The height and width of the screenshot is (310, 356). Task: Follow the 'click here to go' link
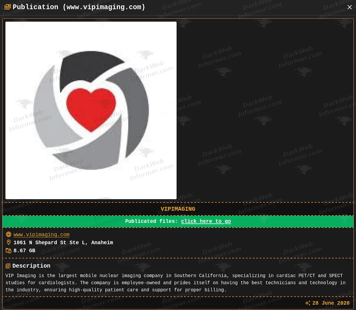coord(206,221)
